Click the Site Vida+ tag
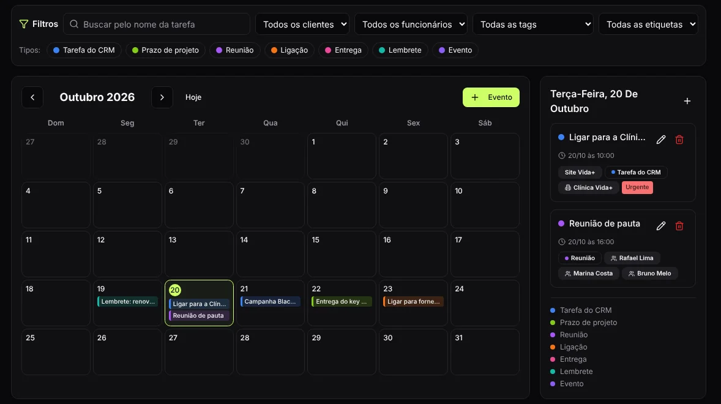 click(580, 173)
